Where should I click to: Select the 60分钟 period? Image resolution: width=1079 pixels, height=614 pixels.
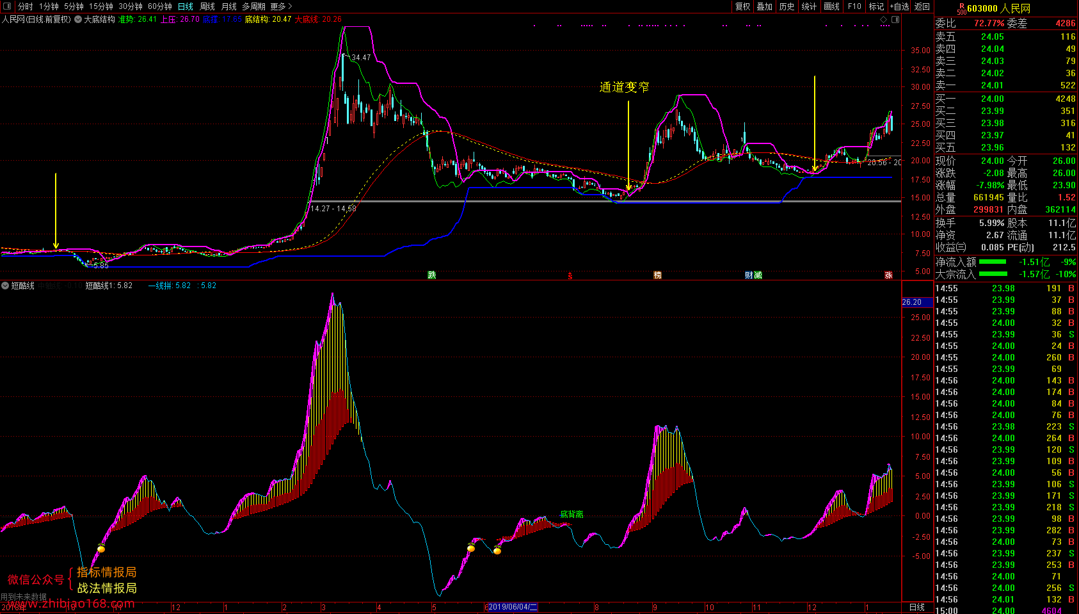click(160, 6)
